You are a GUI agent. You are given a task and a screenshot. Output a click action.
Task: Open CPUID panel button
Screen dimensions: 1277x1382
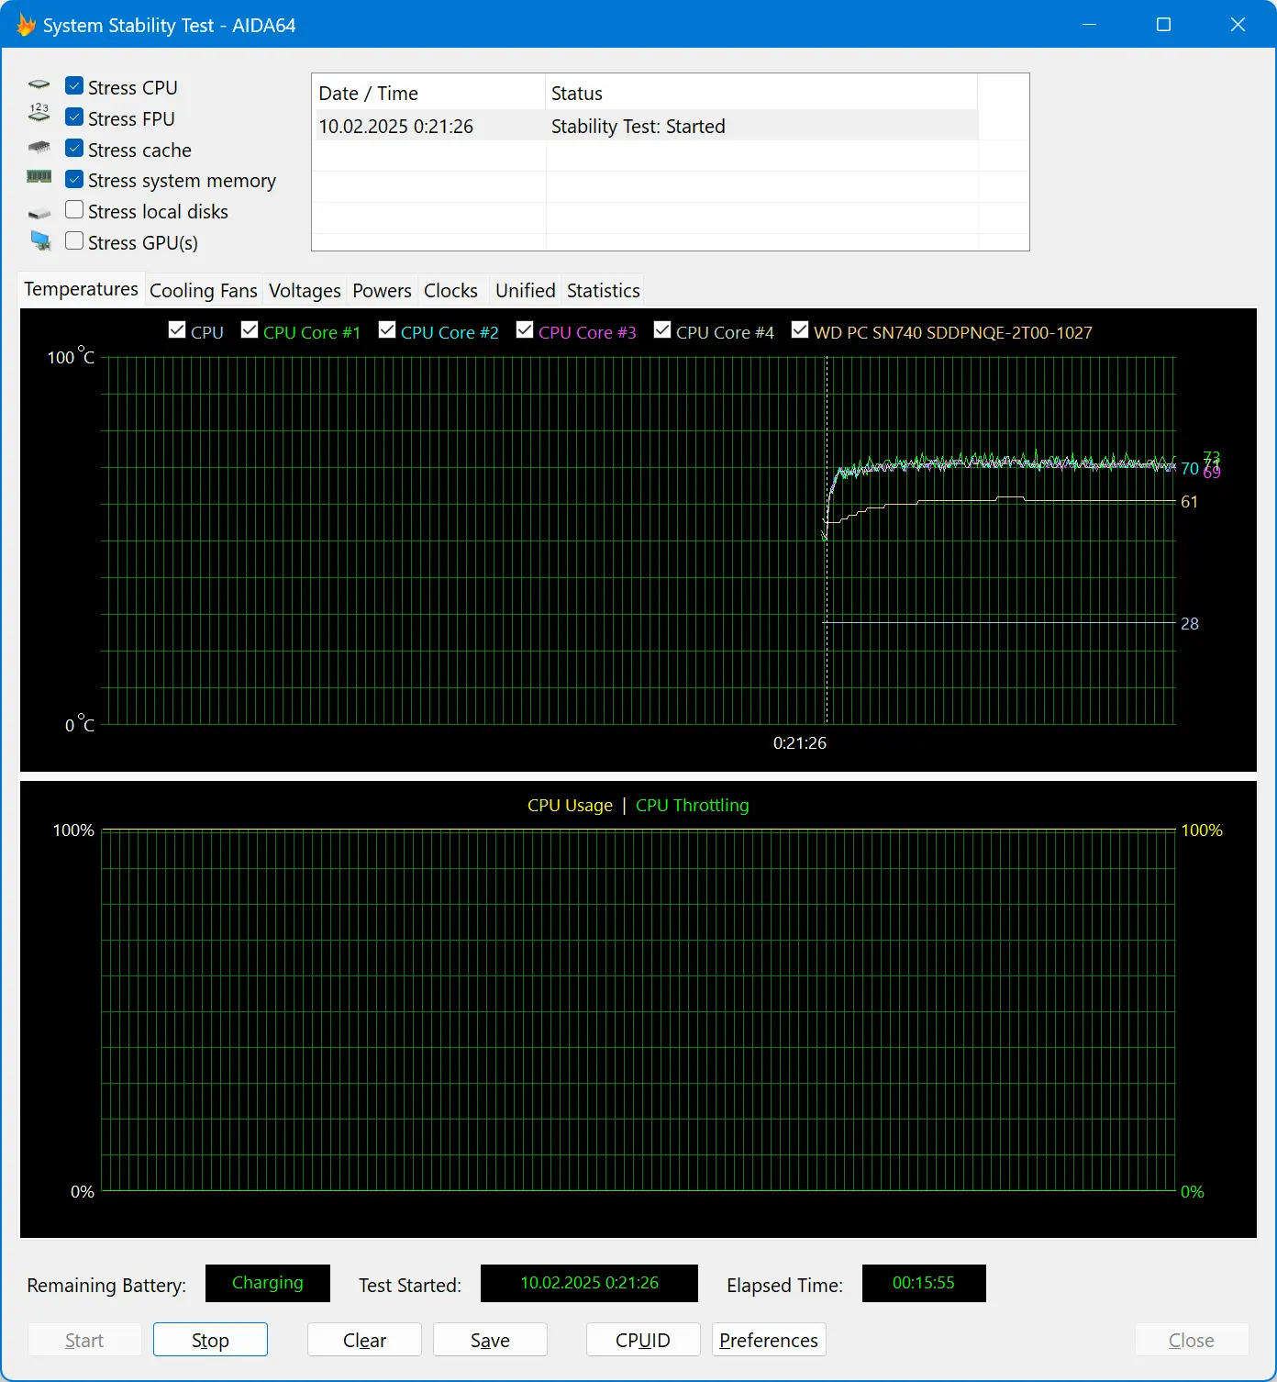click(x=643, y=1340)
